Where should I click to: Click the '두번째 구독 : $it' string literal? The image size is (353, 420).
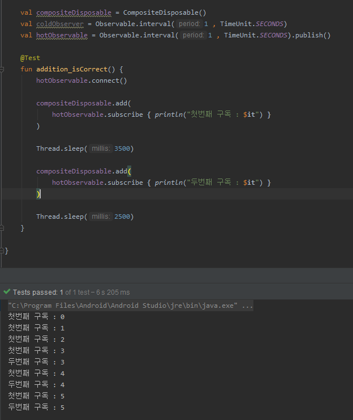223,183
